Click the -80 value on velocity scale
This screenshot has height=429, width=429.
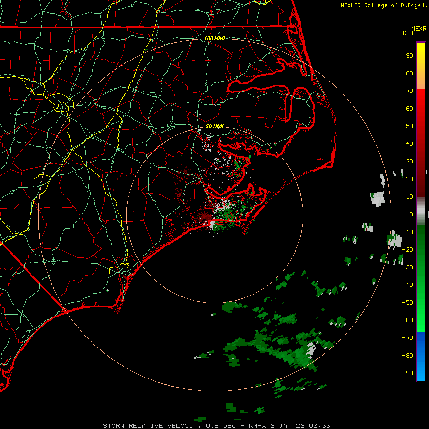pyautogui.click(x=408, y=356)
